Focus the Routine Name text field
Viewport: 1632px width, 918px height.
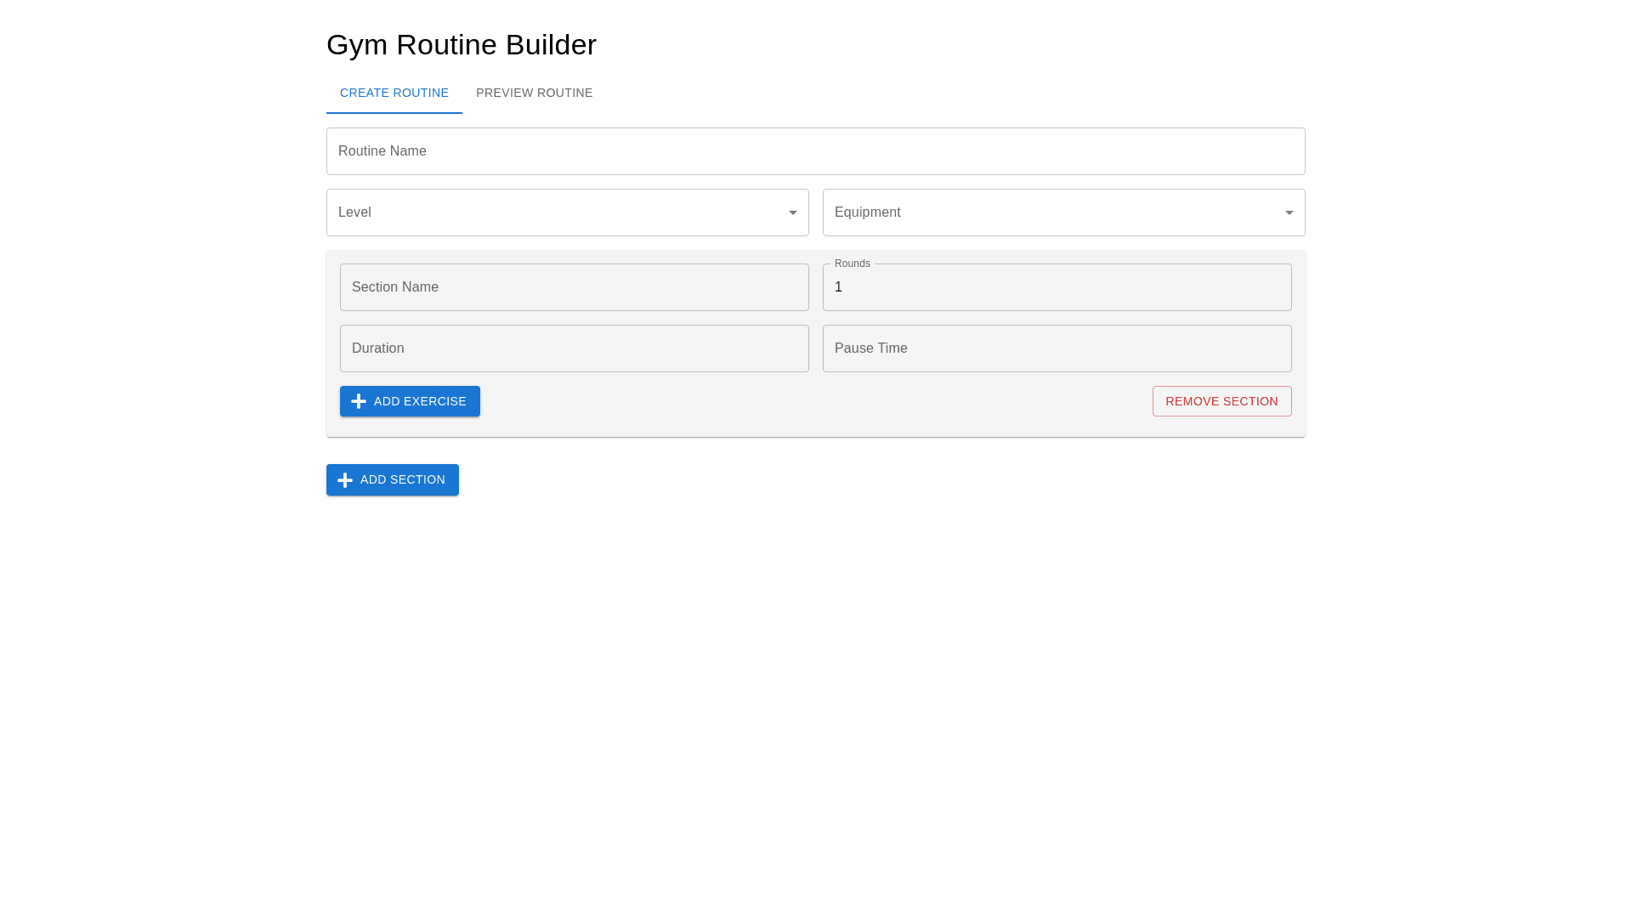click(x=815, y=151)
